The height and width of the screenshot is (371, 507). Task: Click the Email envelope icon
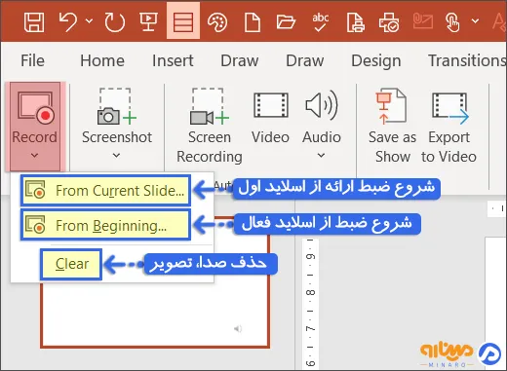tap(423, 21)
